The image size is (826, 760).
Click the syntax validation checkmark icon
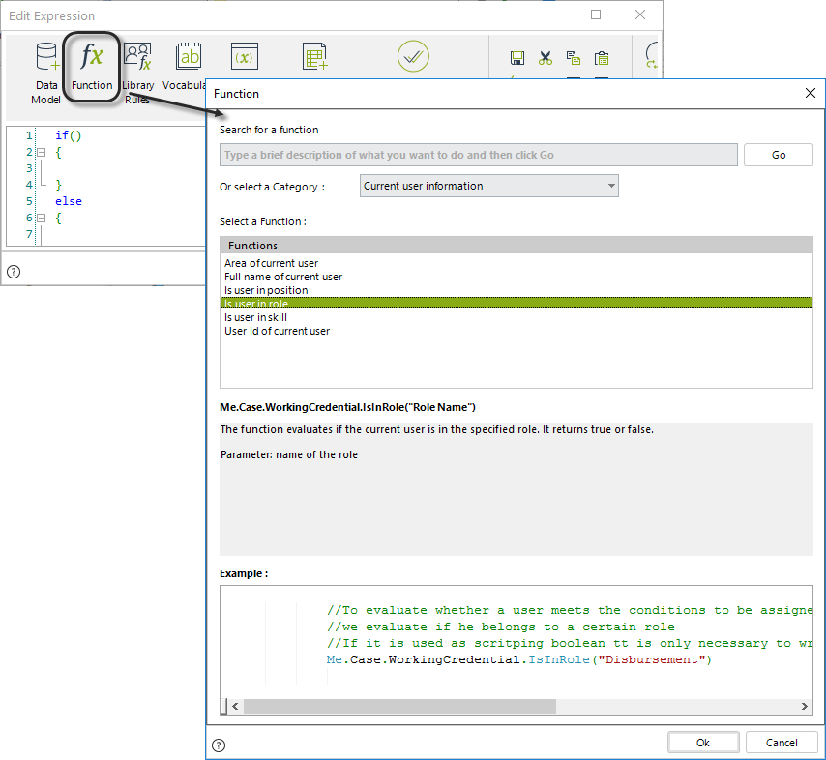(x=413, y=56)
